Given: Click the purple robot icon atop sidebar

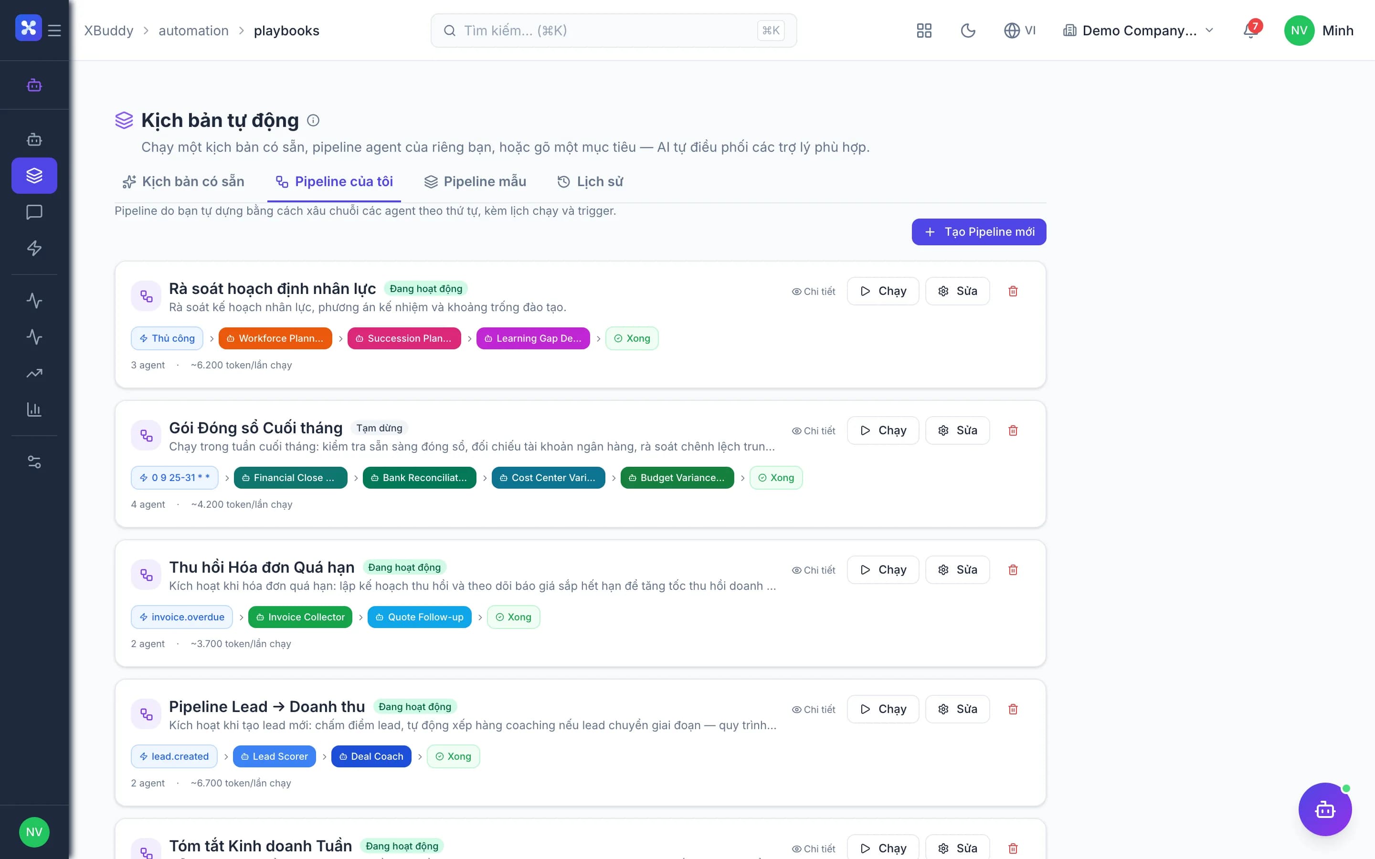Looking at the screenshot, I should pos(35,85).
